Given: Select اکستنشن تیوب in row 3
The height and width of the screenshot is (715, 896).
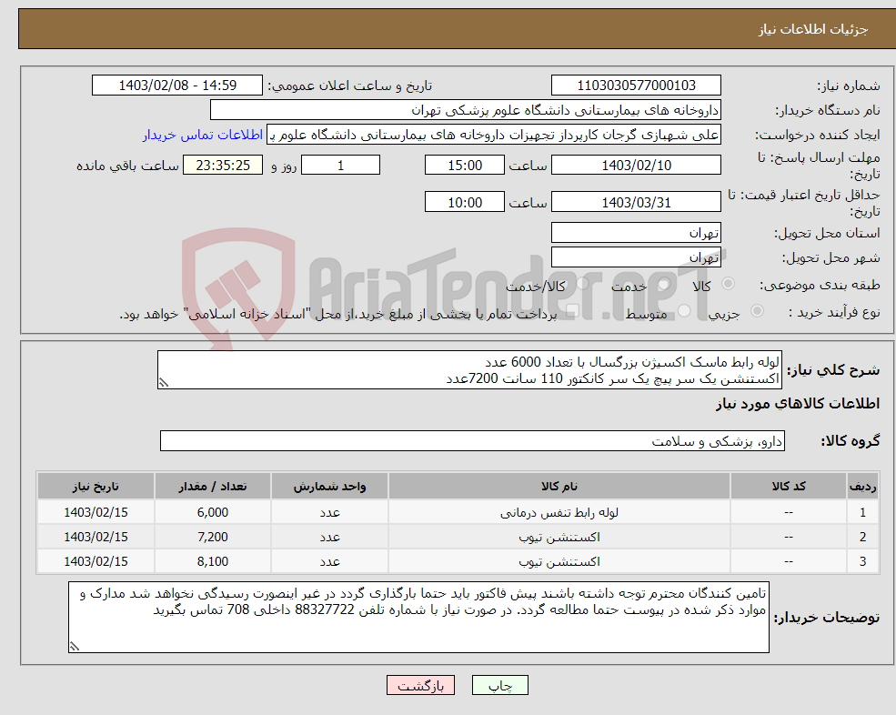Looking at the screenshot, I should [x=559, y=562].
